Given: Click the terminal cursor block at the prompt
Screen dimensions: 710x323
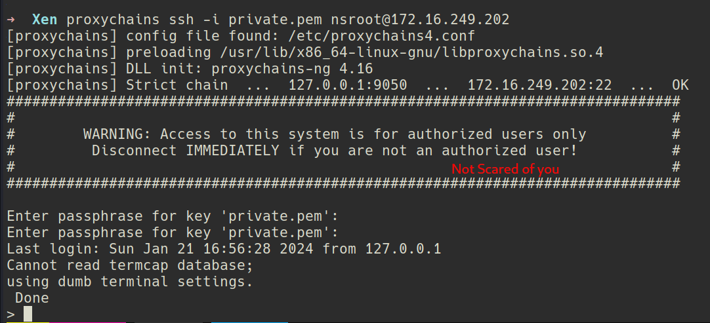Looking at the screenshot, I should (28, 314).
